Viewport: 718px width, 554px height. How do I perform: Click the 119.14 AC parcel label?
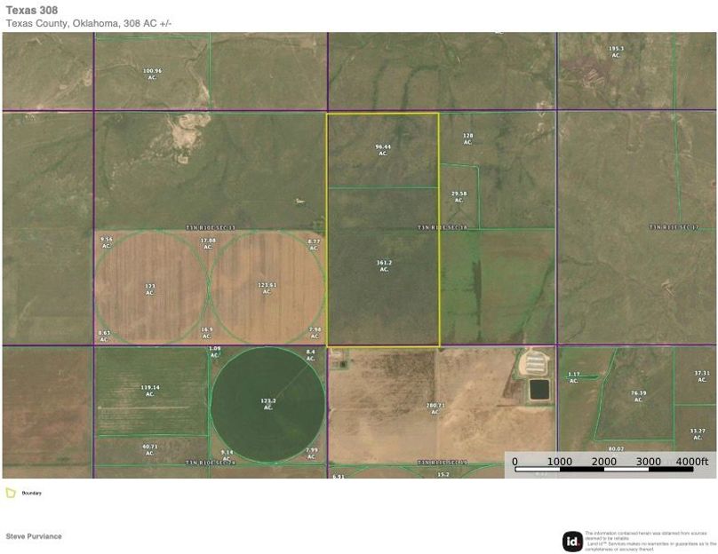click(149, 390)
